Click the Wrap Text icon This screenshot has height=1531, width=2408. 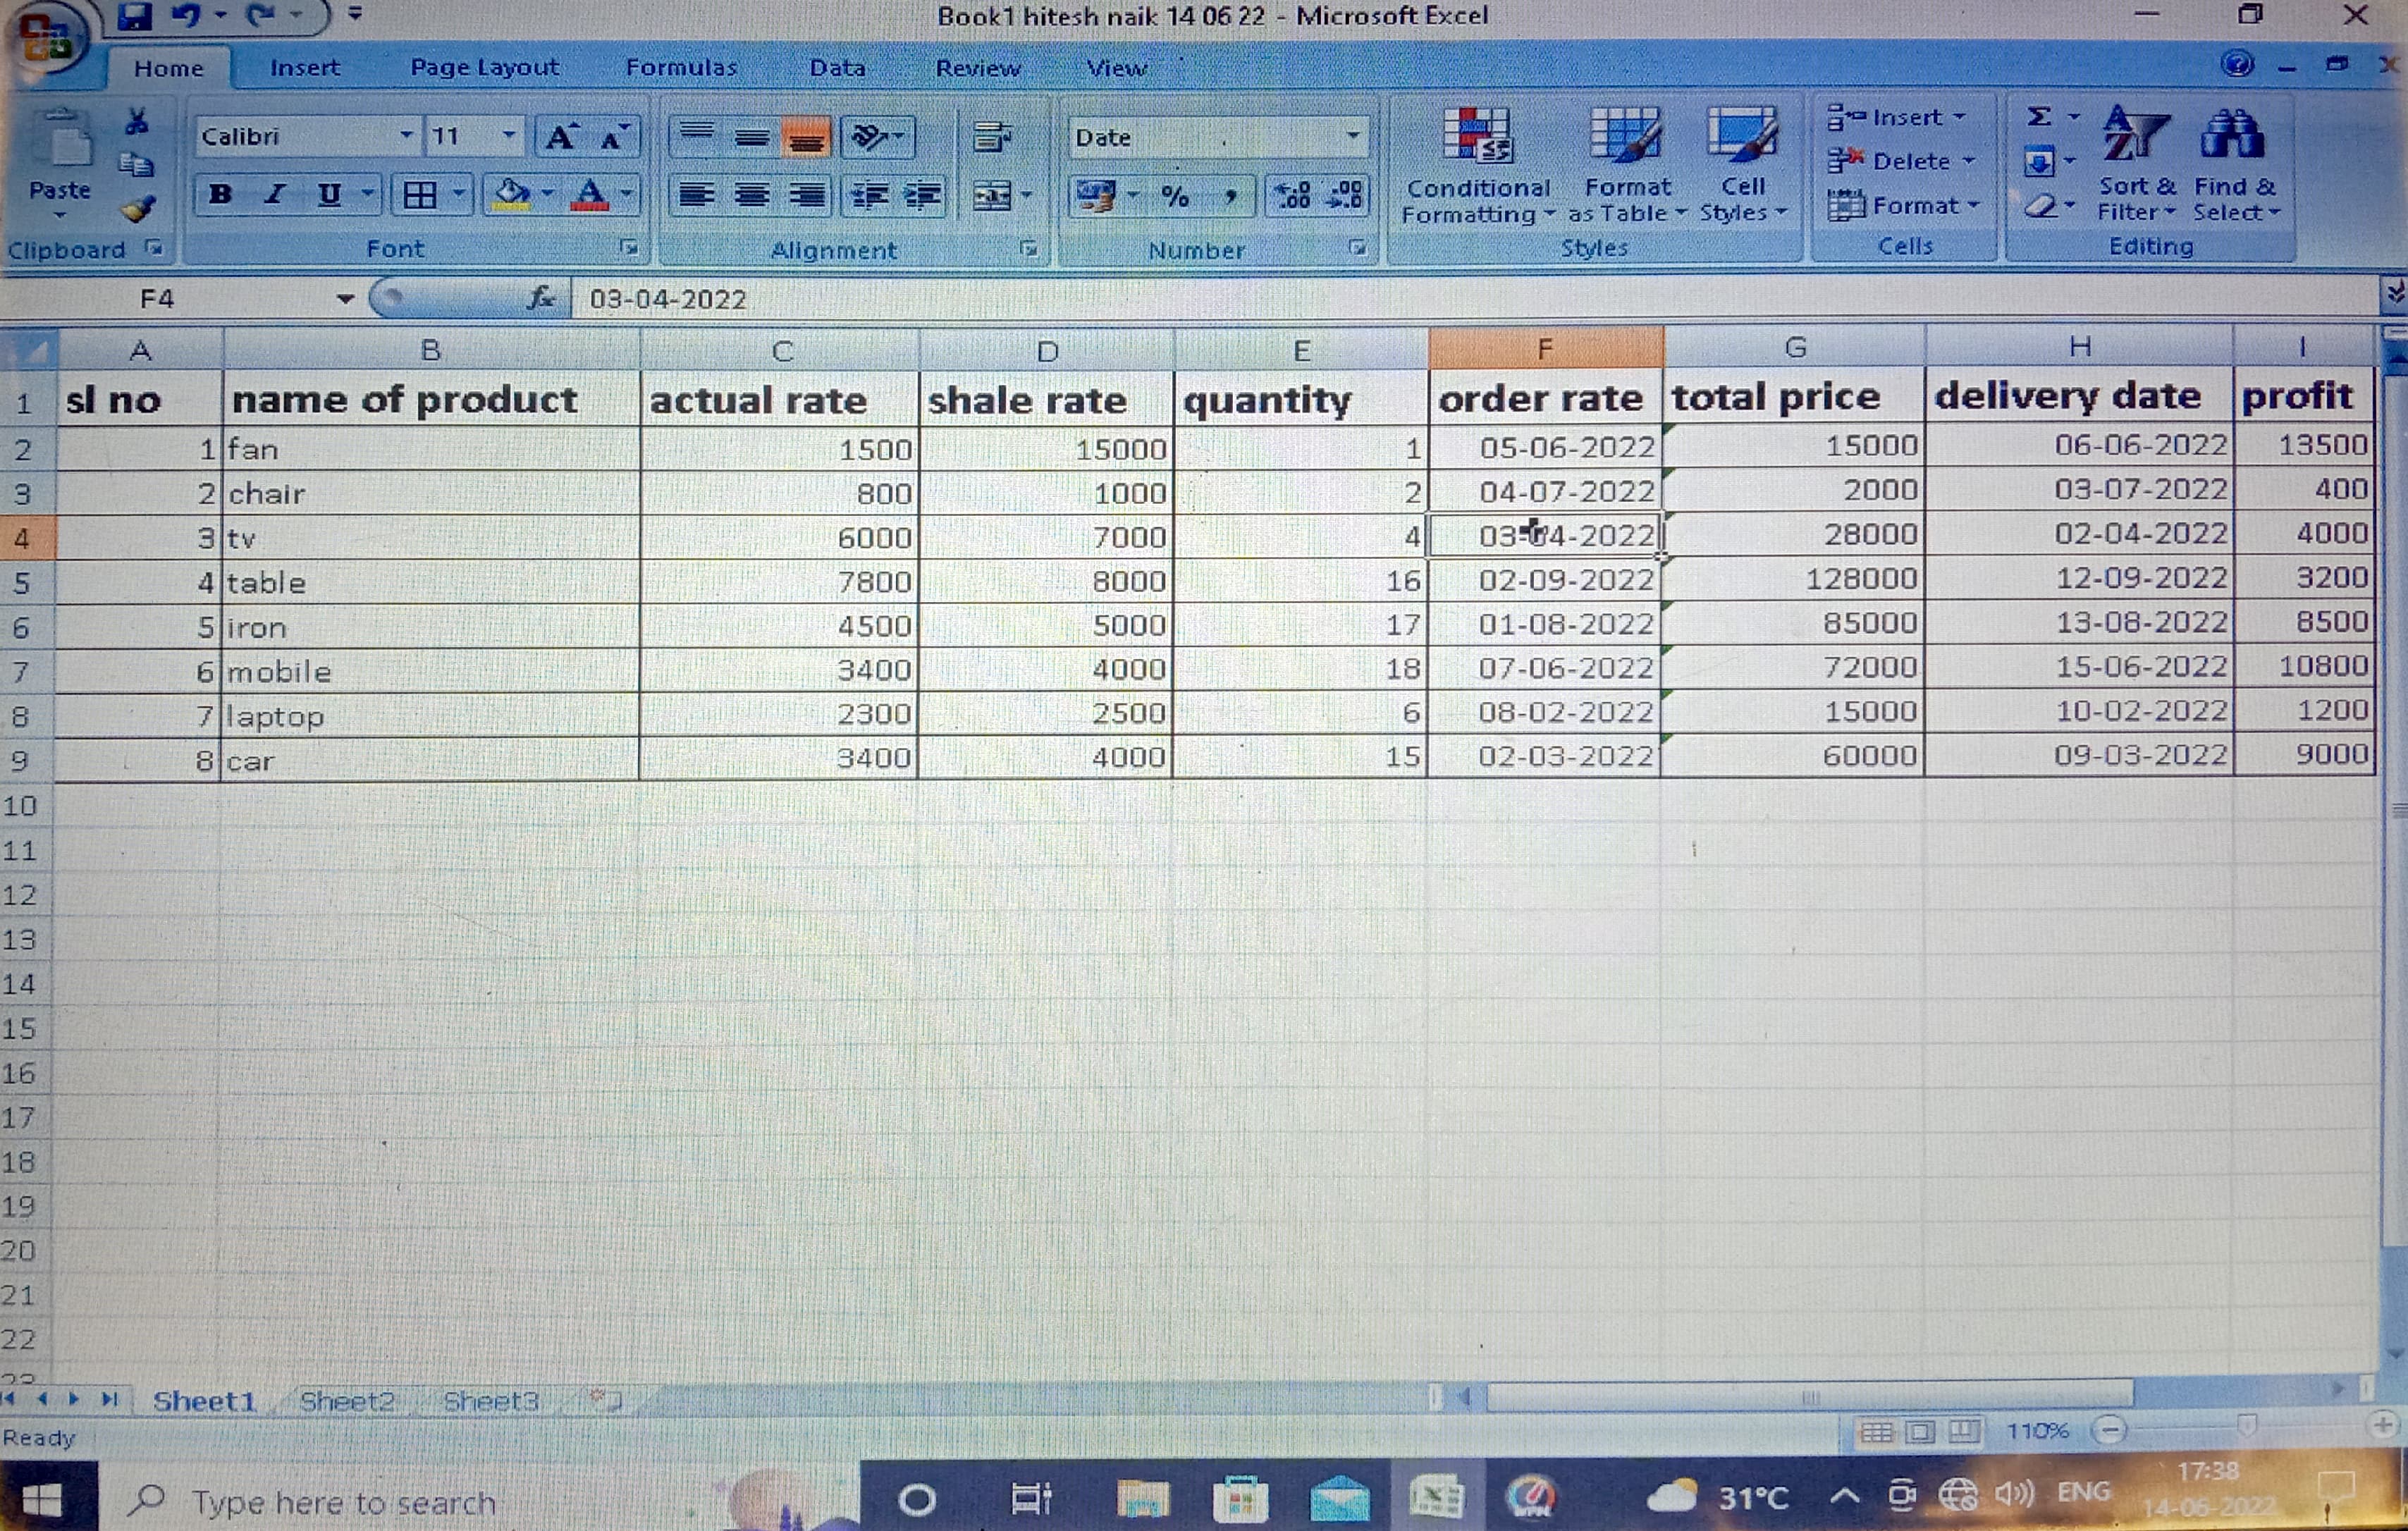(992, 137)
